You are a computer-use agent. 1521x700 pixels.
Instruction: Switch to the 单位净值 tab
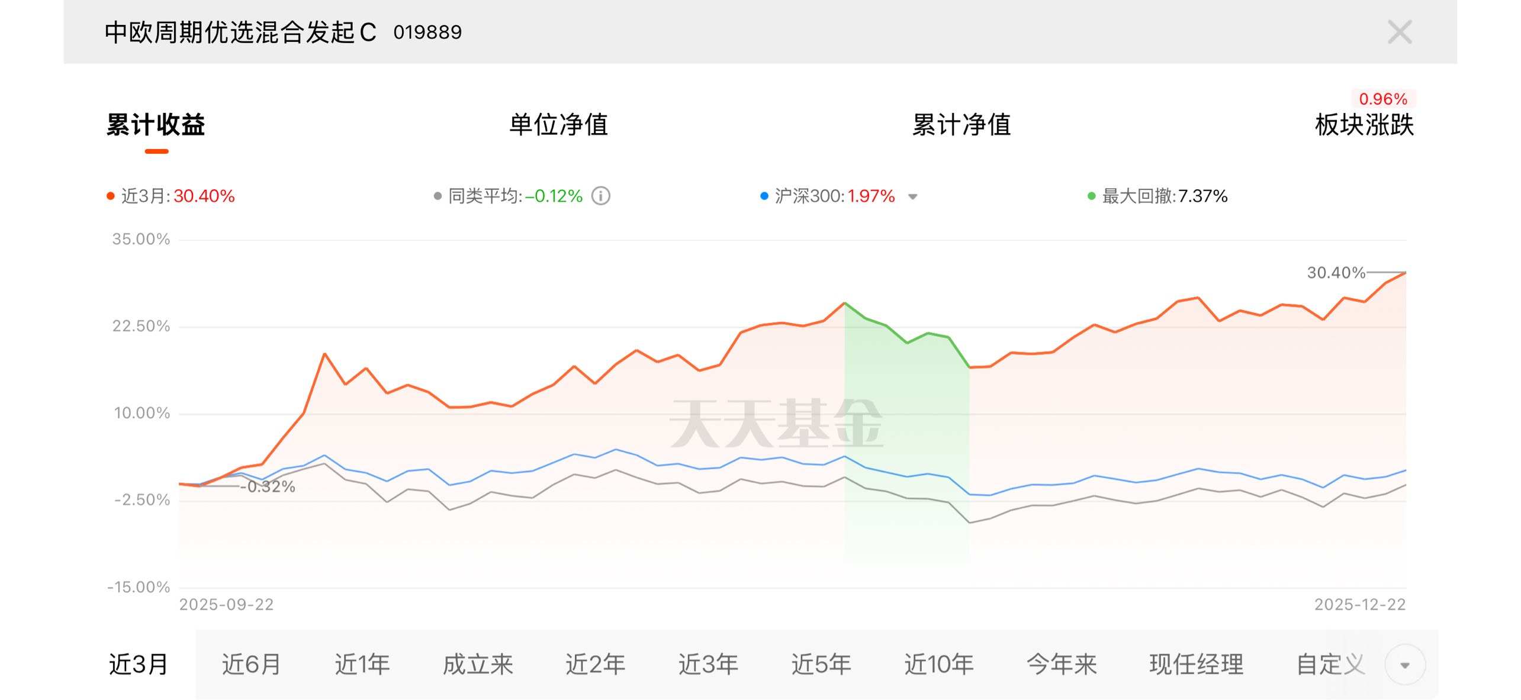point(558,125)
